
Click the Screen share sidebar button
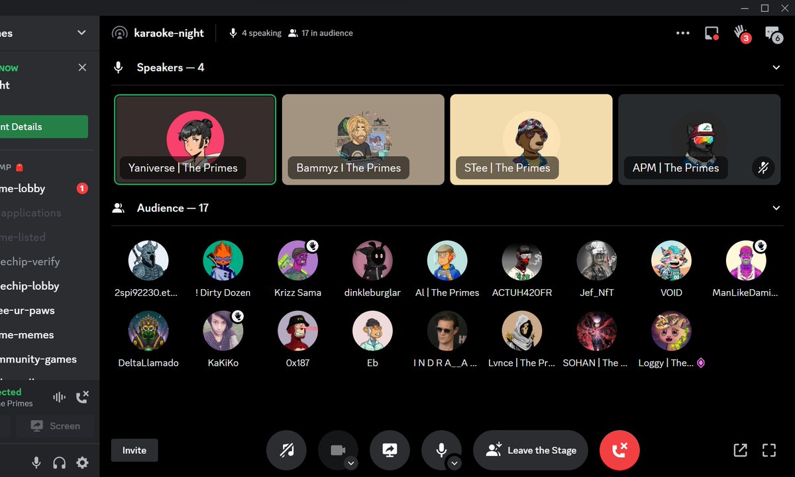click(x=56, y=426)
